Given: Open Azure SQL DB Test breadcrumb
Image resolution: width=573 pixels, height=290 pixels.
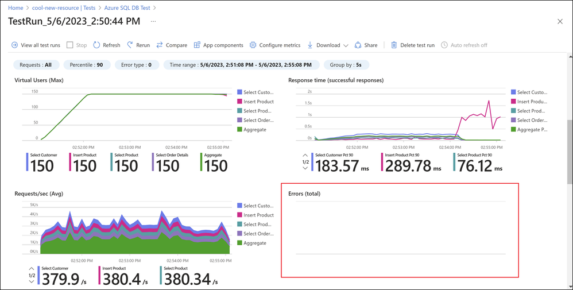Looking at the screenshot, I should pyautogui.click(x=127, y=7).
